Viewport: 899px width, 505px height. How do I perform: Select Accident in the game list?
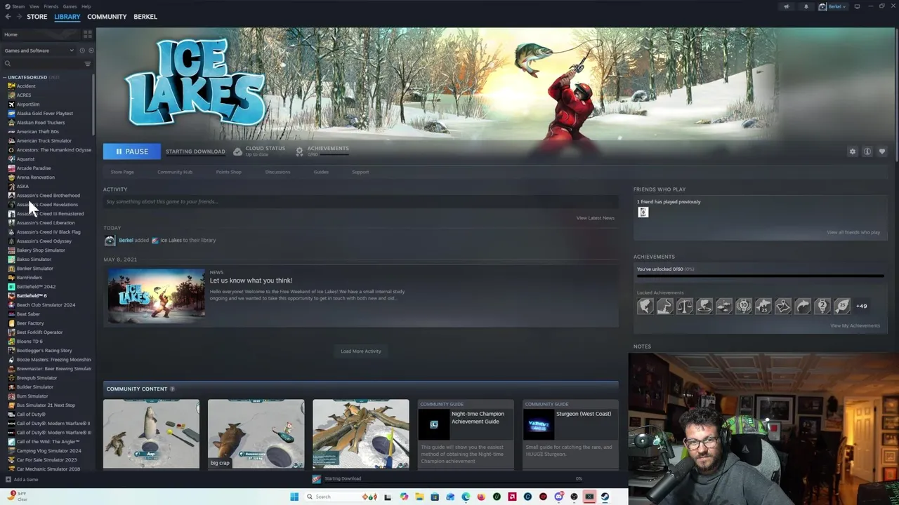pos(26,86)
